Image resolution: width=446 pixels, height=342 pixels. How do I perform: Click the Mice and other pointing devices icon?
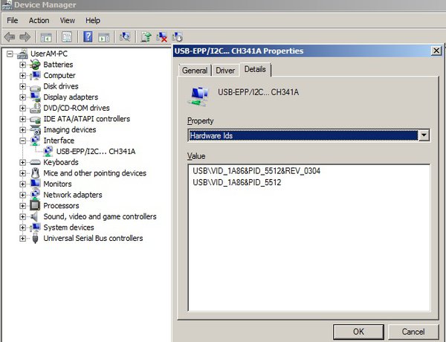(35, 173)
